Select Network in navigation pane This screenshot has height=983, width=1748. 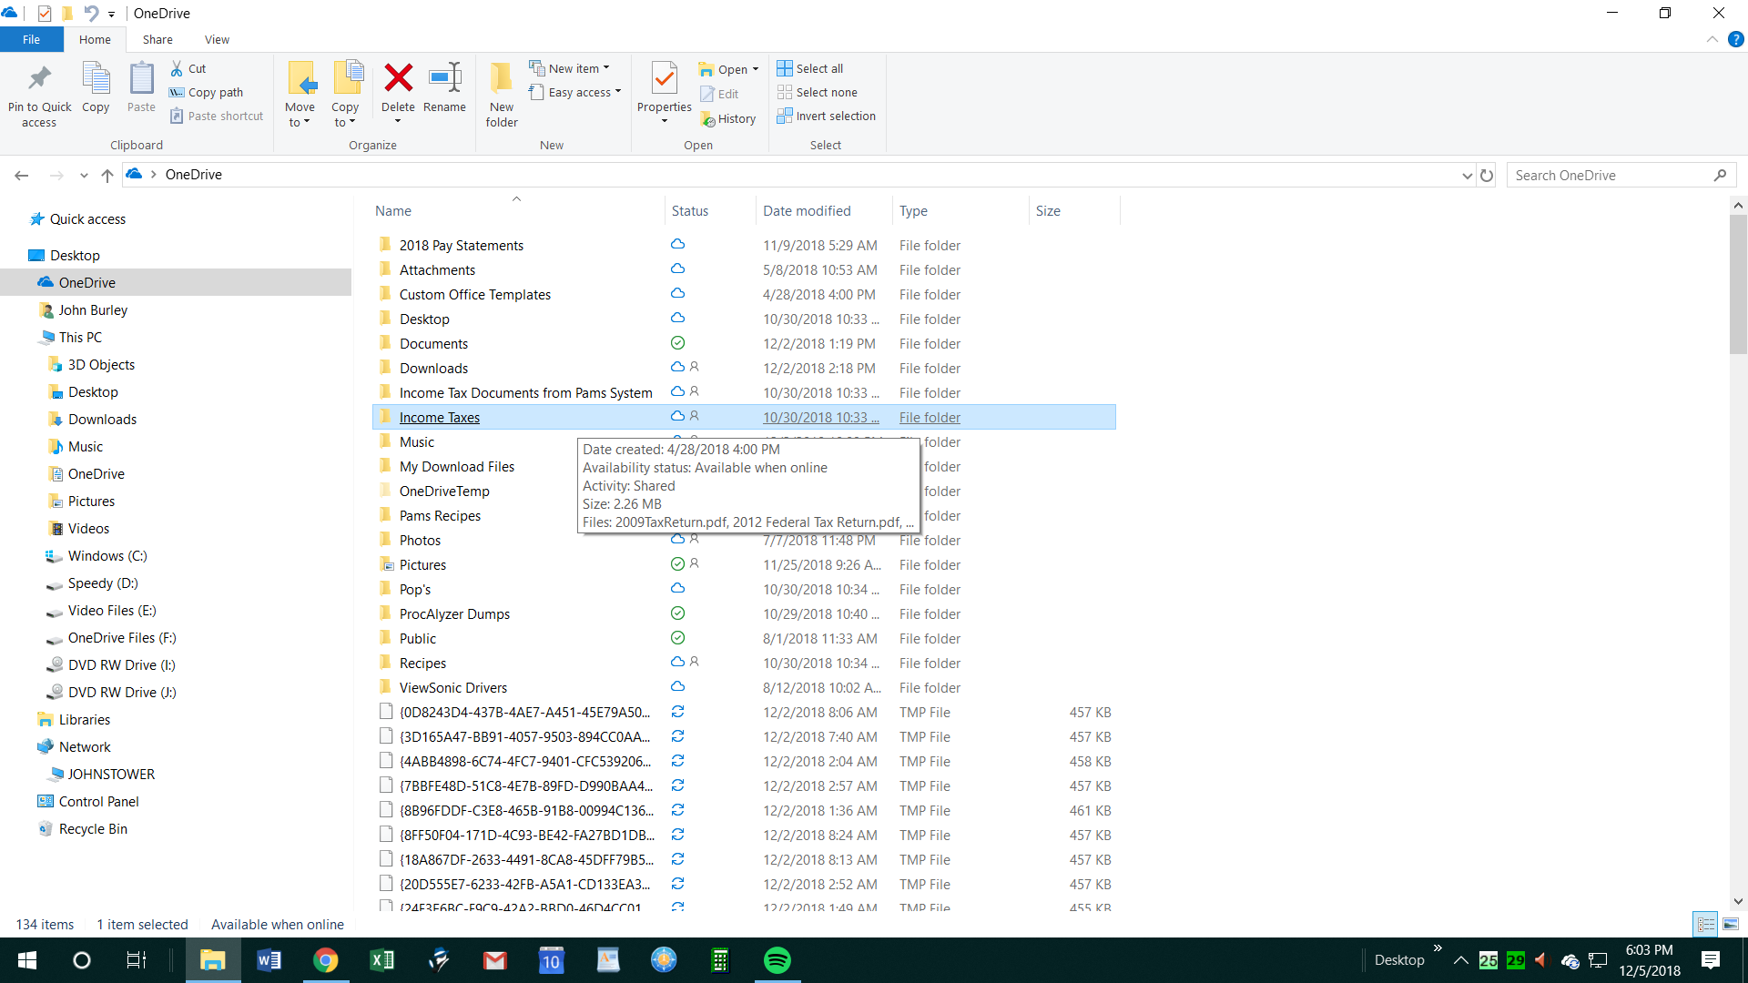(x=85, y=746)
